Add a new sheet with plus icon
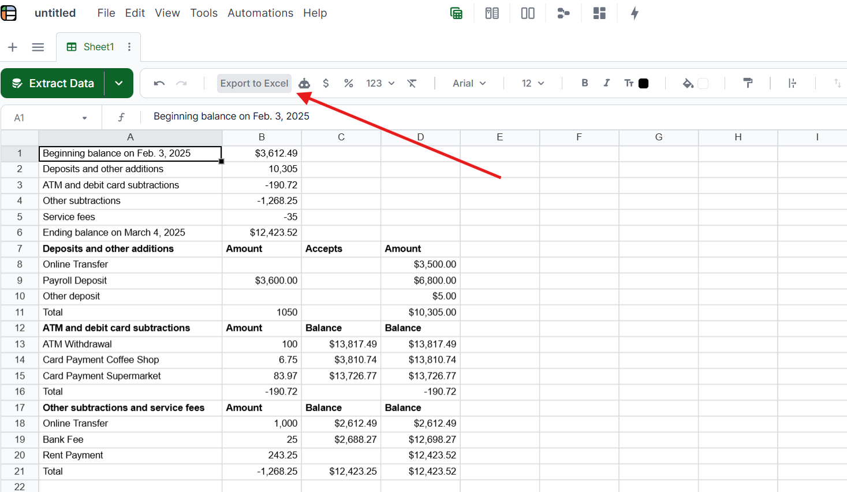 13,47
